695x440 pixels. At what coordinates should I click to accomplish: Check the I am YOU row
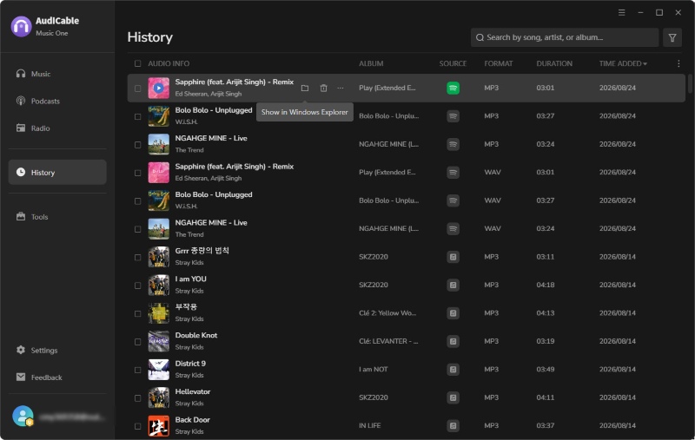[138, 286]
